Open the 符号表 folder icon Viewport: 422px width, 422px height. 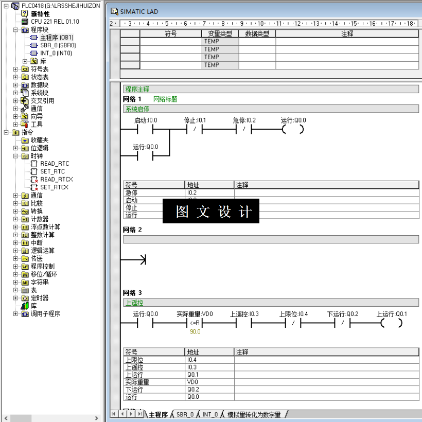point(25,69)
